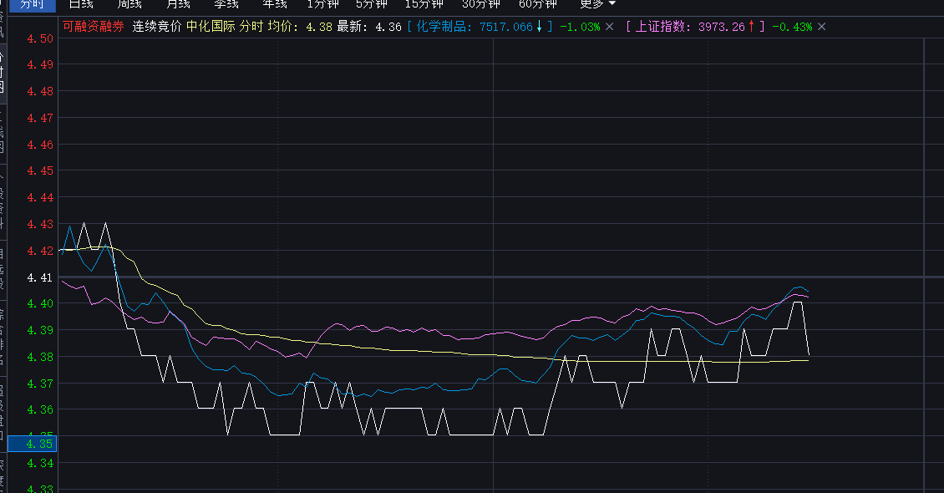Click the 化学制品 sector index label
This screenshot has height=493, width=944.
coord(444,27)
